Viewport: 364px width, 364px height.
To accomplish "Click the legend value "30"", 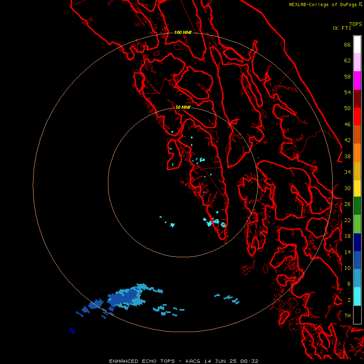I will [347, 188].
